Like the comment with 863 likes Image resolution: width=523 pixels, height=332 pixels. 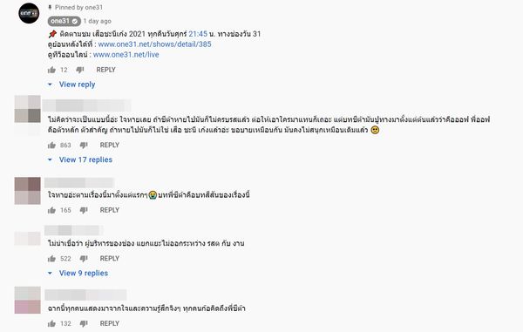click(x=51, y=145)
